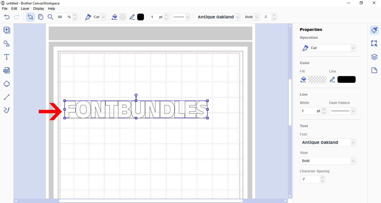Click the toolbar line color pencil icon
The height and width of the screenshot is (203, 381).
pos(132,17)
